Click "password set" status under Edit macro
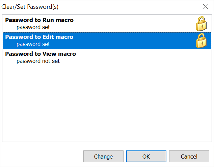The image size is (214, 167). tap(33, 44)
